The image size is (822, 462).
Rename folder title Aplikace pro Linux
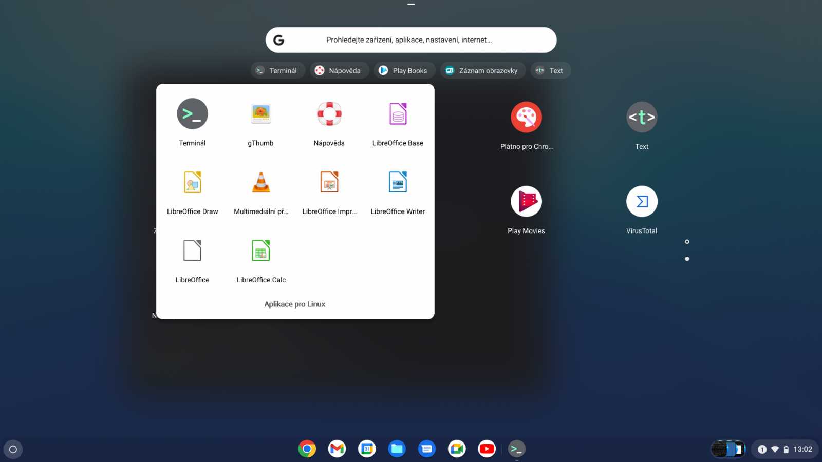click(x=295, y=304)
